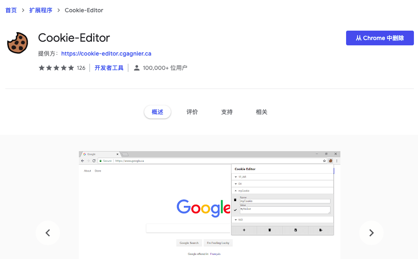Click the extension screenshot preview image
This screenshot has width=418, height=259.
coord(210,205)
